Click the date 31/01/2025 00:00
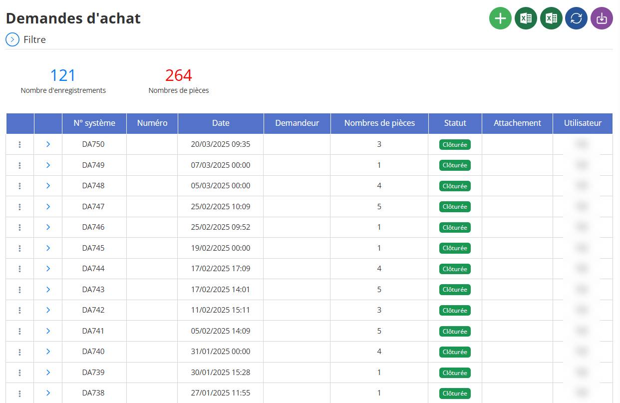 221,352
